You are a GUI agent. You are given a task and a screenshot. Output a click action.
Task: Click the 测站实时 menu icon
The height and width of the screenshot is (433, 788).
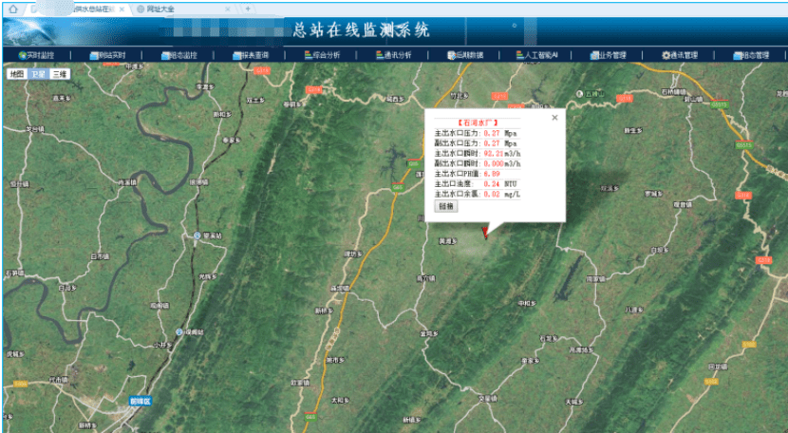point(95,56)
